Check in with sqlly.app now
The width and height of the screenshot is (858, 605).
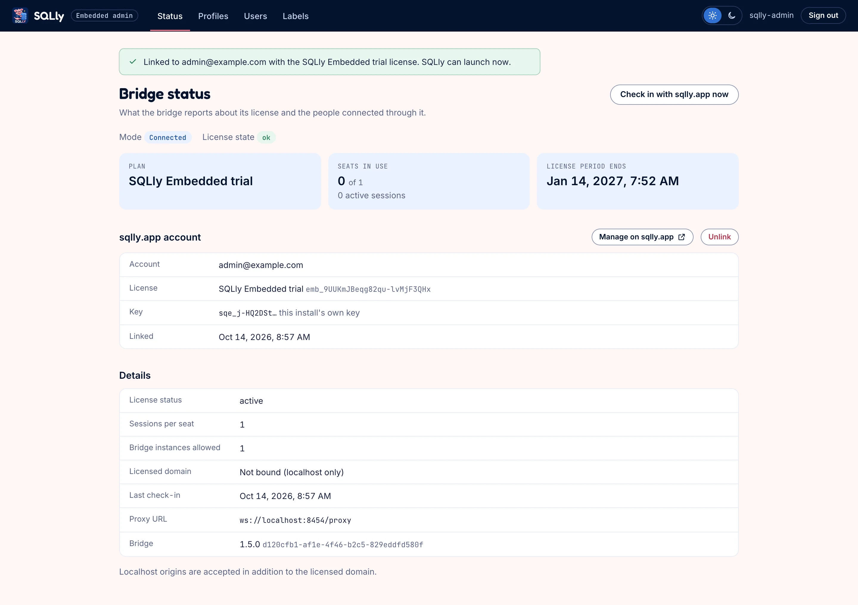click(x=674, y=94)
